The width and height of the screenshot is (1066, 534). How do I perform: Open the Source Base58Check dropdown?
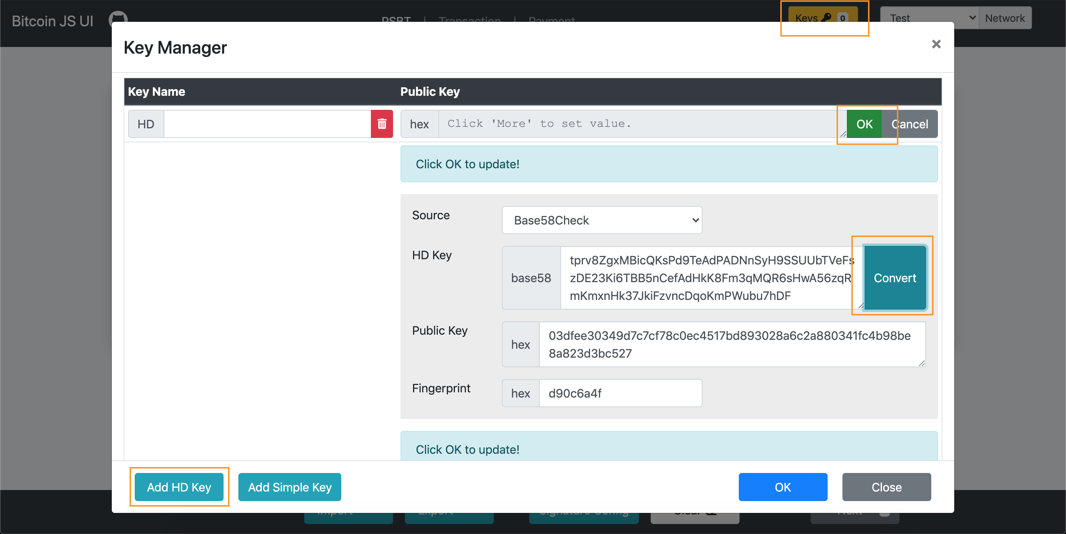[602, 220]
